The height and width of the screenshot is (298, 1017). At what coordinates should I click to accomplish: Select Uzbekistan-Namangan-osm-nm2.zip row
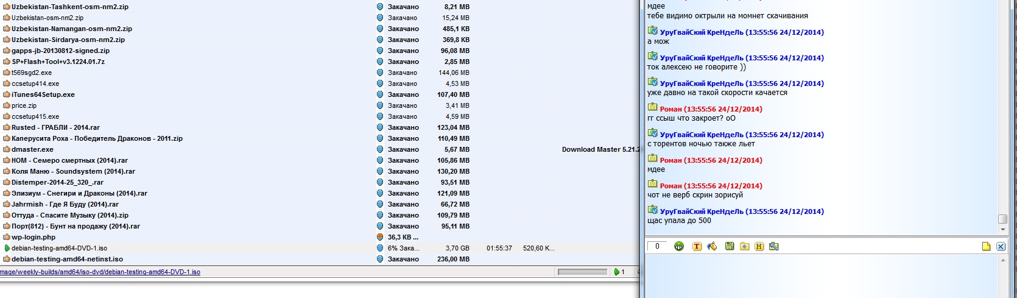[72, 29]
